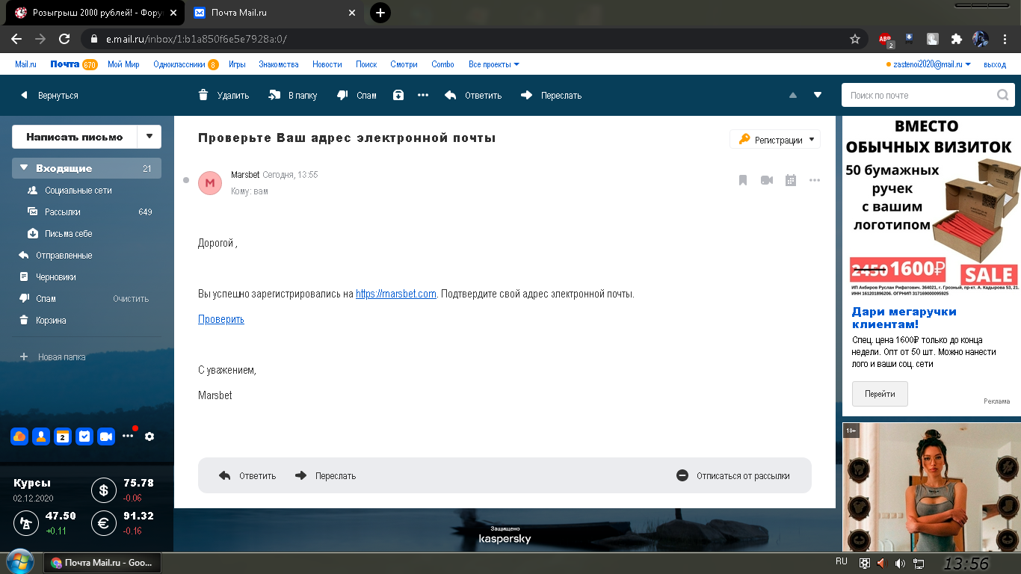Expand the Все проекты dropdown
This screenshot has width=1021, height=574.
pos(494,64)
